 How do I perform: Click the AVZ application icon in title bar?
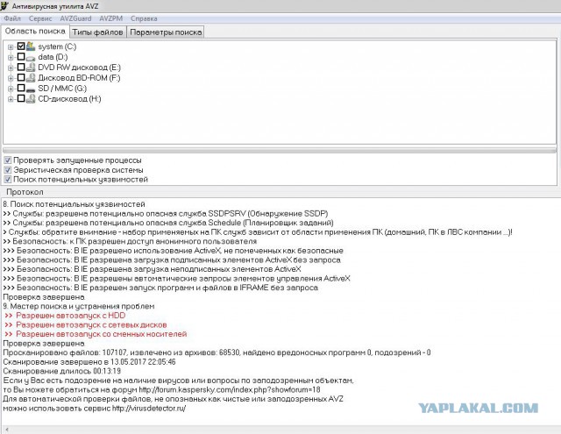click(x=4, y=5)
